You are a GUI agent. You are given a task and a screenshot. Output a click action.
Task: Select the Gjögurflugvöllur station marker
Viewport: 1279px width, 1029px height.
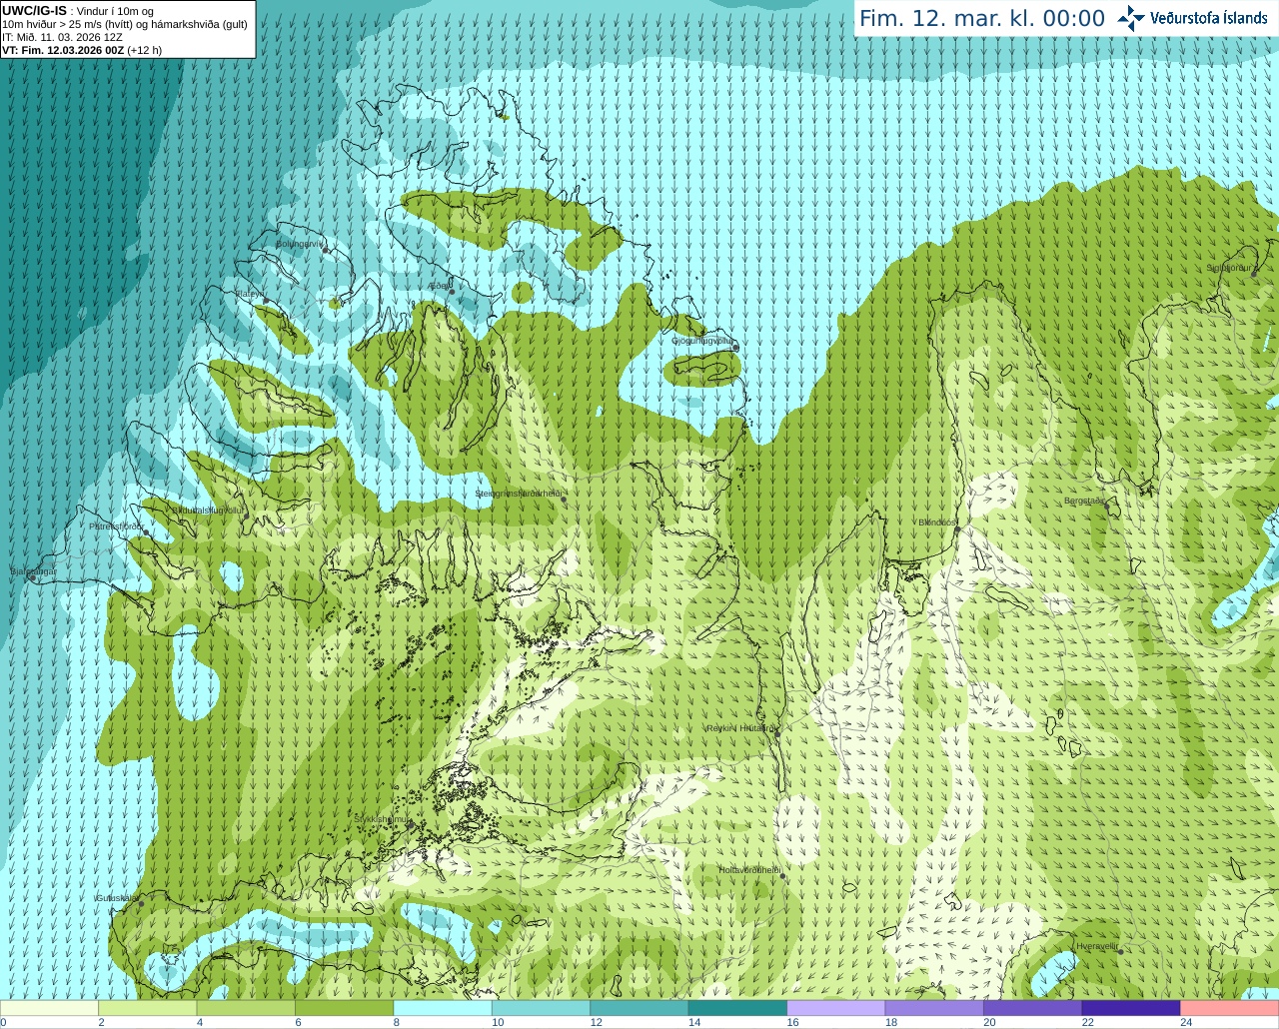coord(736,347)
